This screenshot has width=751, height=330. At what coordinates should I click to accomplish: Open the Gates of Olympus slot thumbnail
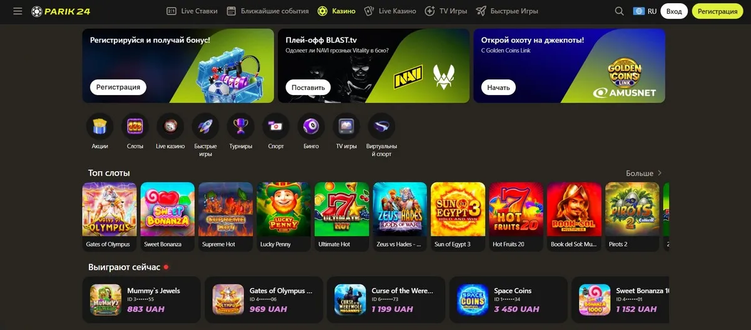110,216
